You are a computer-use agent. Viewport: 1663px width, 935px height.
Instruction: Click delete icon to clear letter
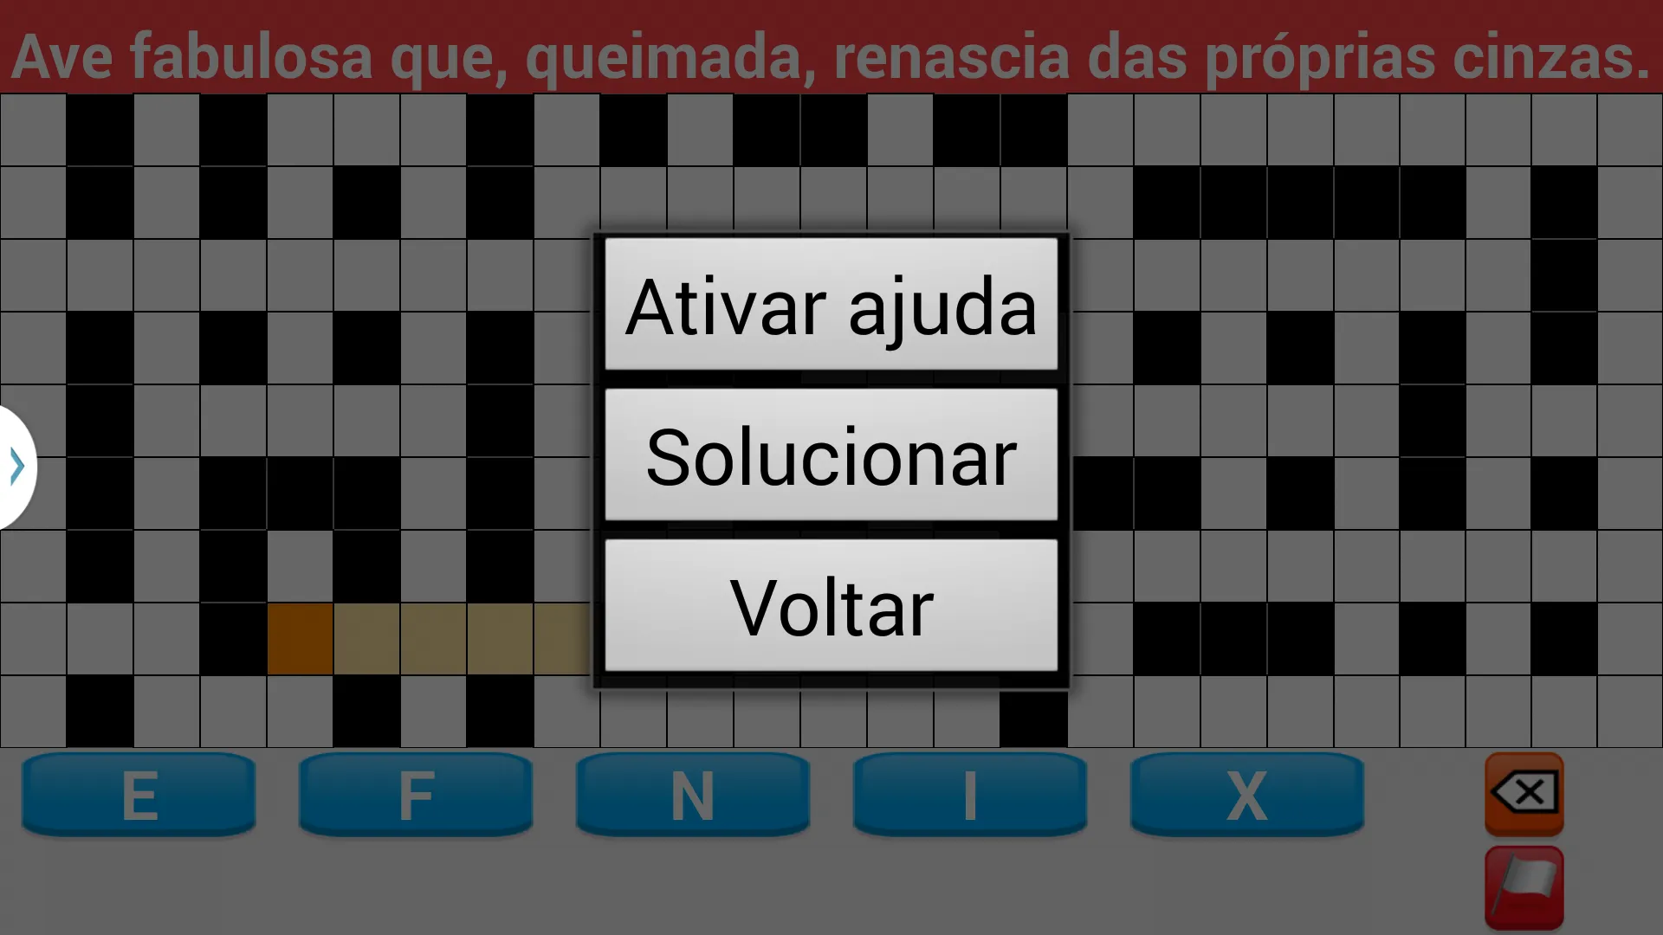(1524, 792)
